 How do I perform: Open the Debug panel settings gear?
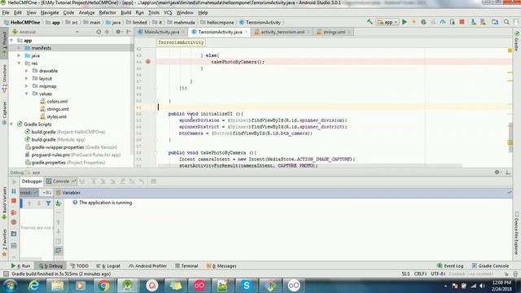pyautogui.click(x=497, y=172)
